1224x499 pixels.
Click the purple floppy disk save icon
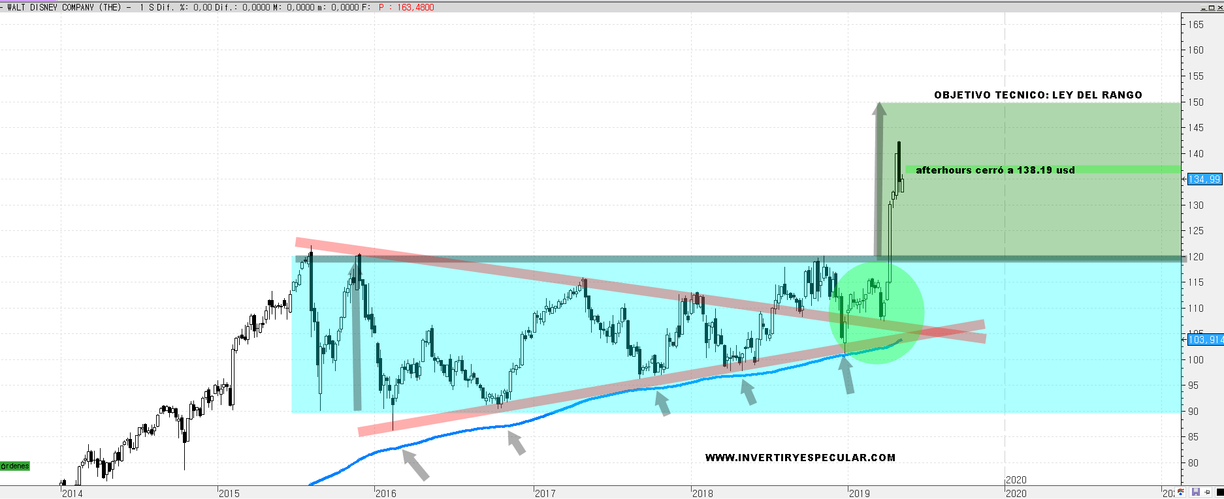1195,492
